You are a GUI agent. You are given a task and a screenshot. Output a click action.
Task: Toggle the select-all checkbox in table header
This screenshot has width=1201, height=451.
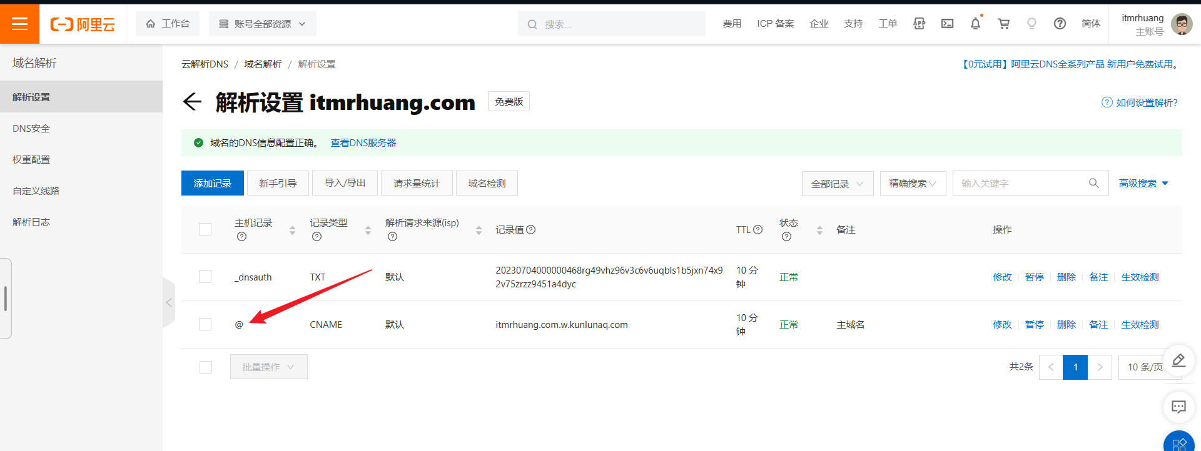[x=205, y=229]
